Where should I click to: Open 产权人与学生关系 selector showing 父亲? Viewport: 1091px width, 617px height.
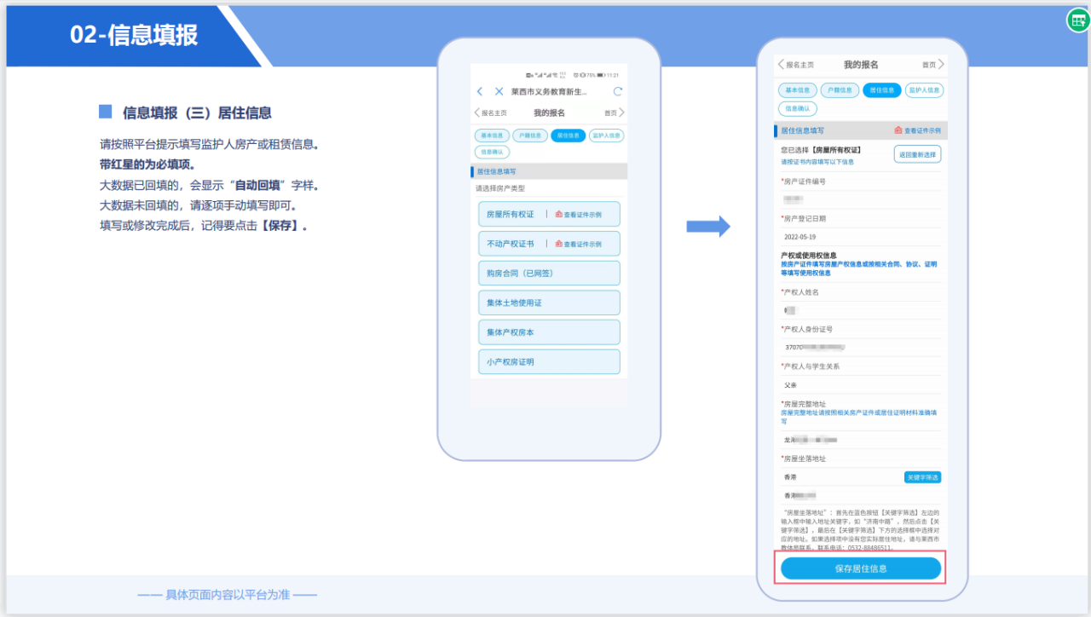[860, 384]
